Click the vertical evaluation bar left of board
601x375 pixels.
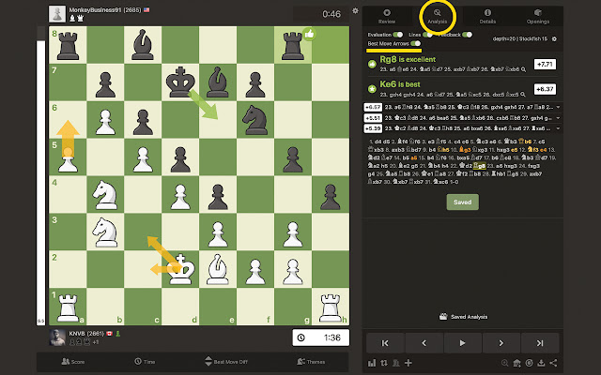tap(40, 175)
